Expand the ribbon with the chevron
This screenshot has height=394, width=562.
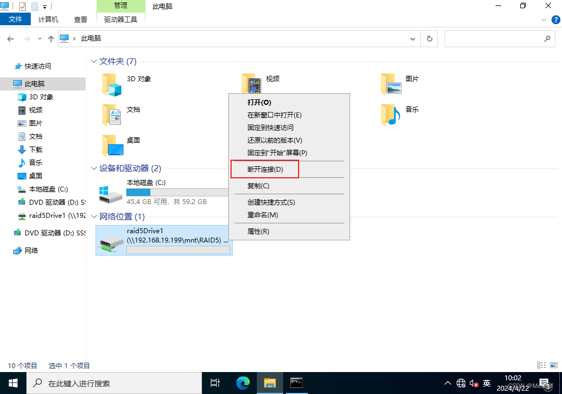coord(544,20)
